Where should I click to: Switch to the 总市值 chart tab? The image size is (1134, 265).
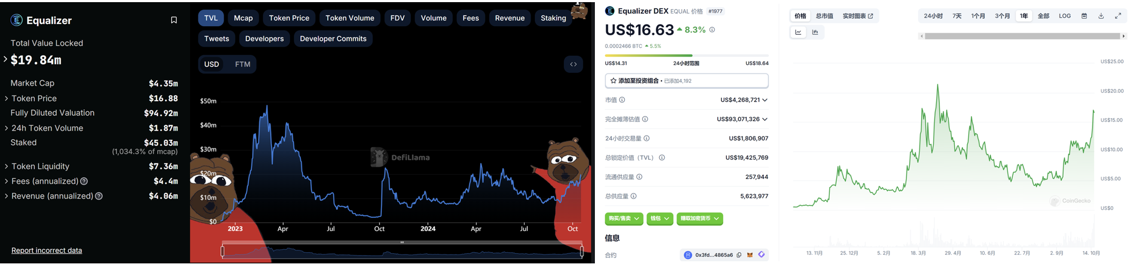[824, 16]
